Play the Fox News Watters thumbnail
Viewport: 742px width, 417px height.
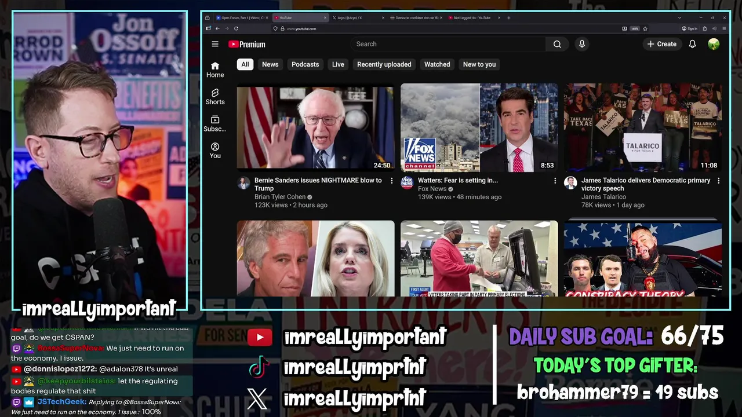pos(479,127)
